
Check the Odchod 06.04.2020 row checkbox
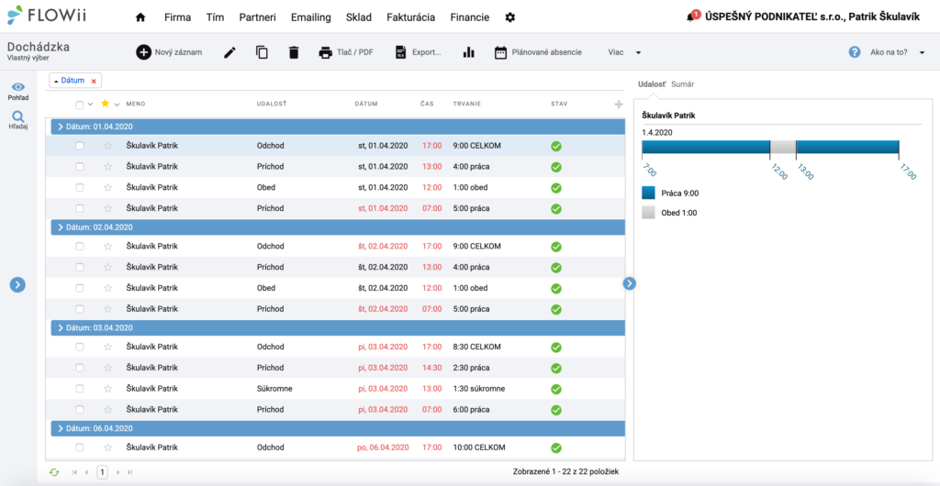[x=80, y=447]
